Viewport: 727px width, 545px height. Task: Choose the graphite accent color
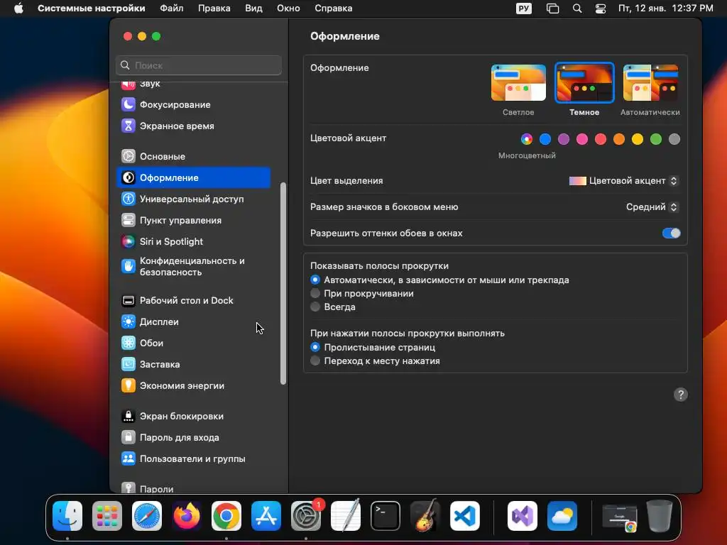click(x=674, y=139)
